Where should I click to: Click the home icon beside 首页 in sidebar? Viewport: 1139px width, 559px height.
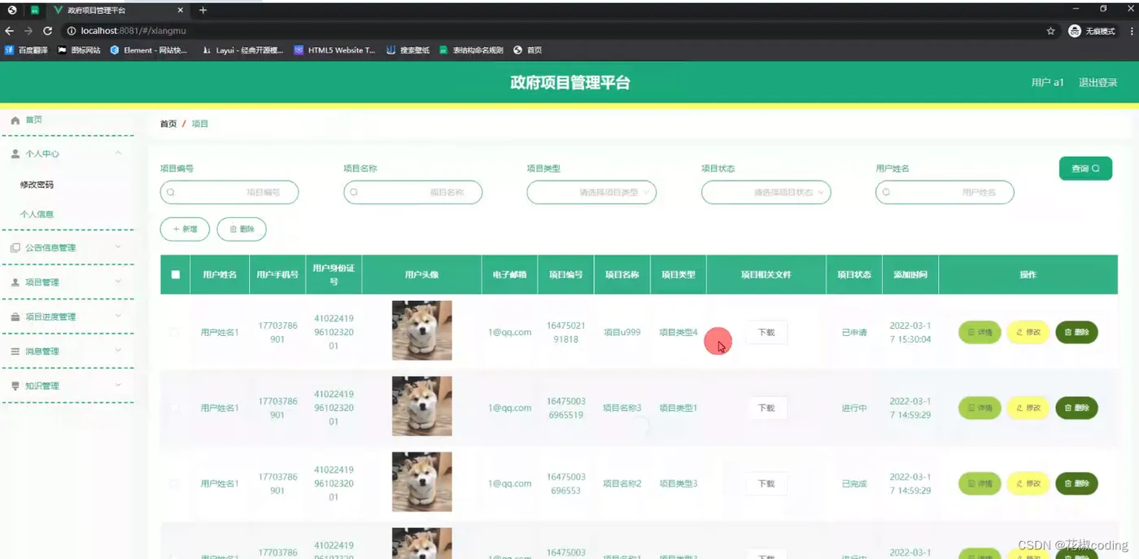(15, 120)
